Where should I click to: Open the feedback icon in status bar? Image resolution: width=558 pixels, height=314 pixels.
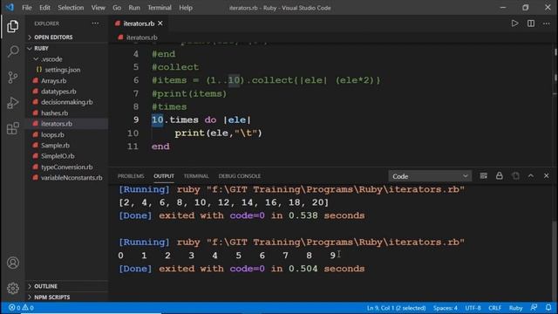(534, 308)
